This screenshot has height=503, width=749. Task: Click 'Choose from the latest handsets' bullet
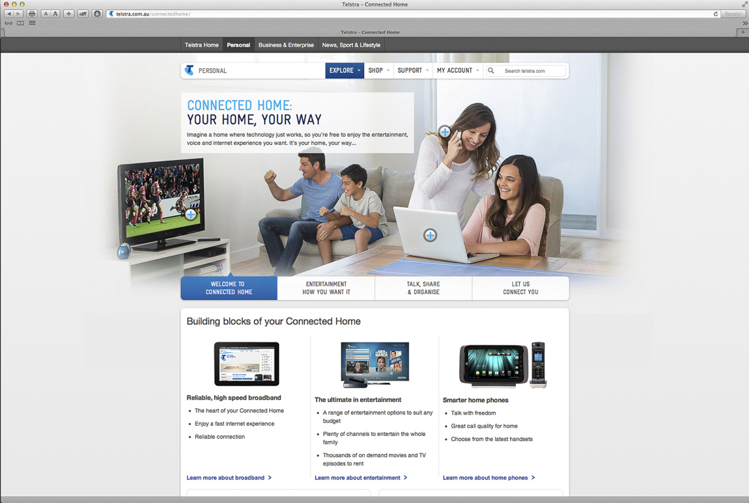coord(492,439)
